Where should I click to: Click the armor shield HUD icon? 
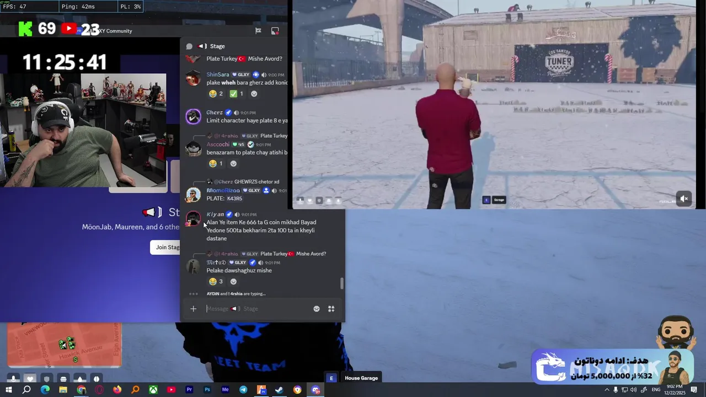[46, 379]
